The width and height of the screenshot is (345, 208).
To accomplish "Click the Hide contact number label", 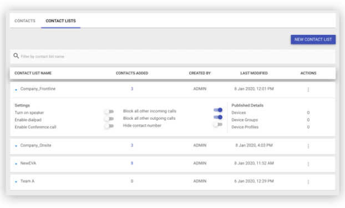I will (x=142, y=125).
